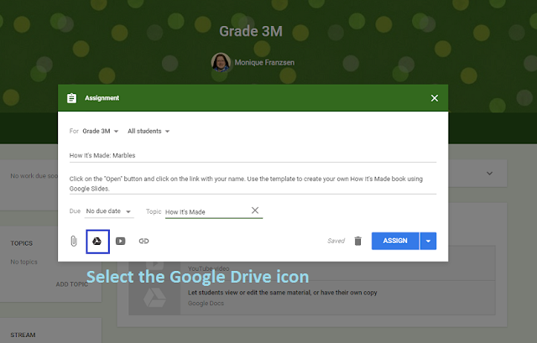Click the Google Drive icon in Assignment dialog
Screen dimensions: 537x343
[97, 242]
